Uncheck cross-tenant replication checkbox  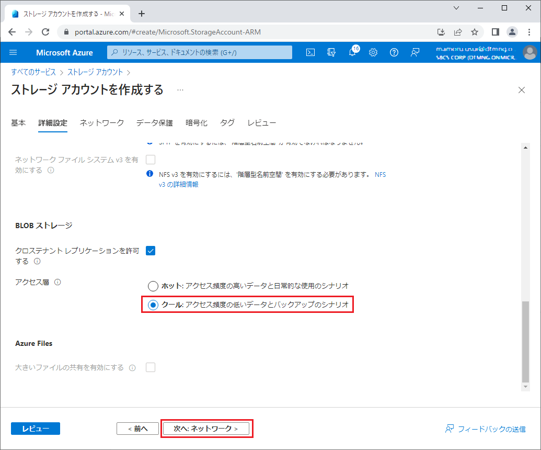[151, 251]
